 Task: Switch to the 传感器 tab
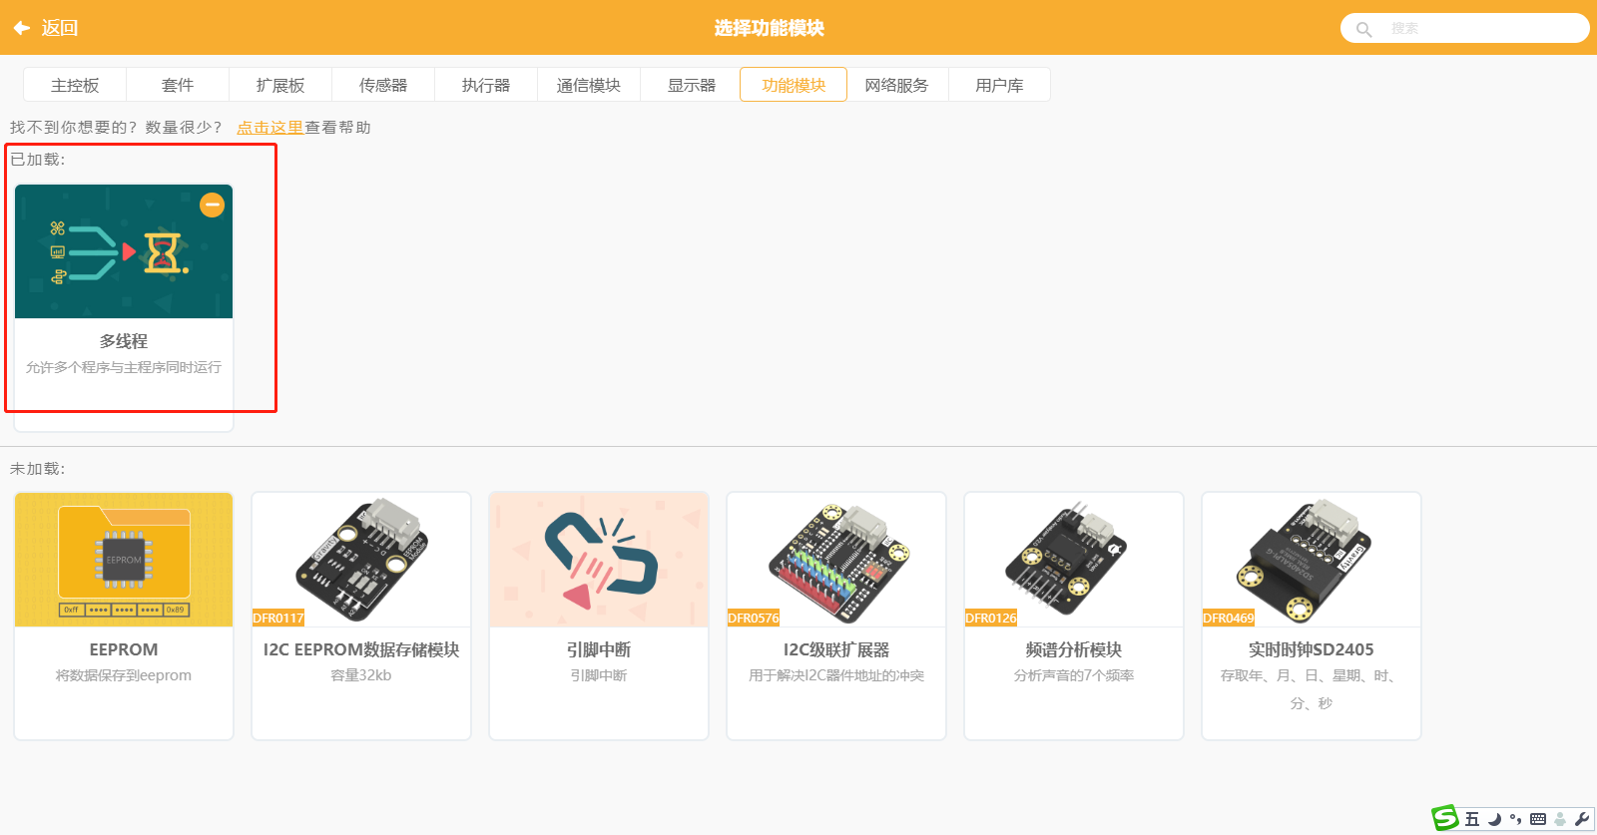pyautogui.click(x=383, y=85)
